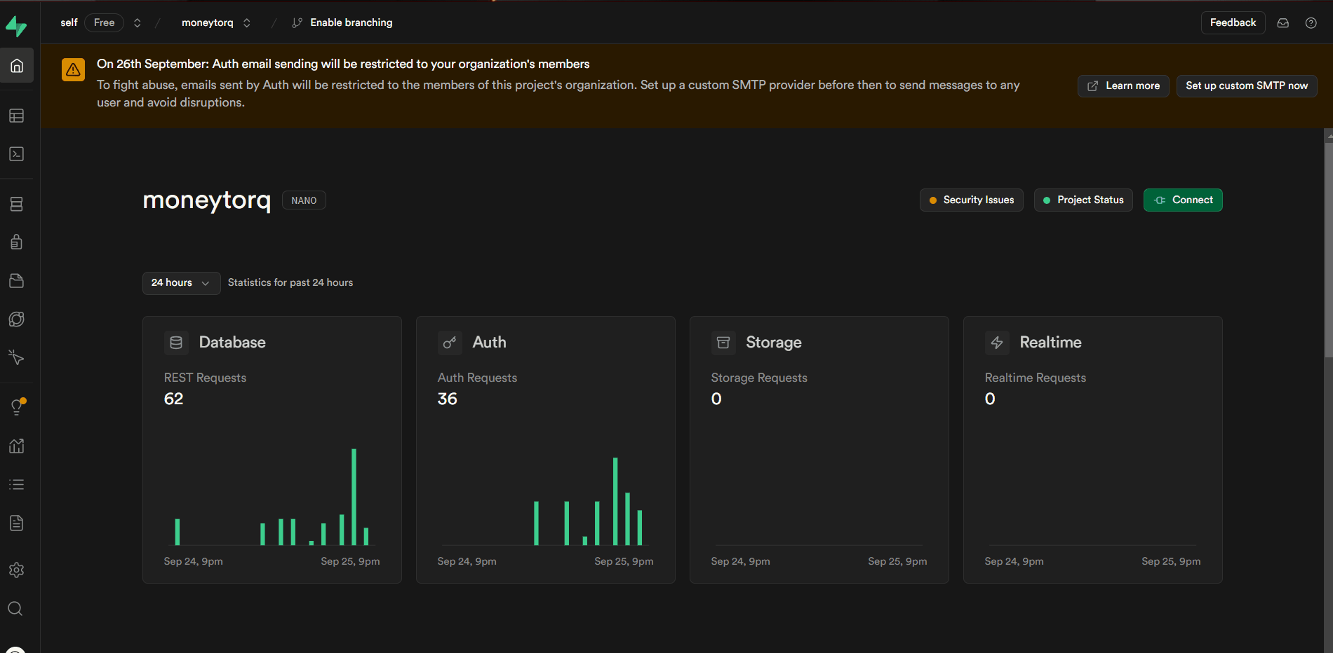
Task: Open the Database card heading
Action: 232,343
